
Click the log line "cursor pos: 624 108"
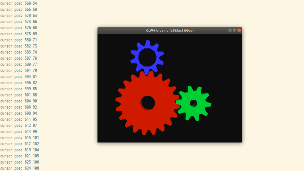click(x=20, y=168)
